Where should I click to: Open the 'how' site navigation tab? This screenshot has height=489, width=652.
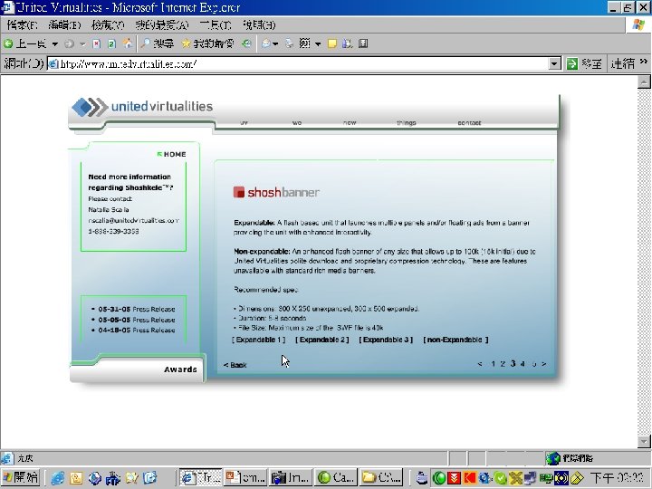[x=350, y=122]
